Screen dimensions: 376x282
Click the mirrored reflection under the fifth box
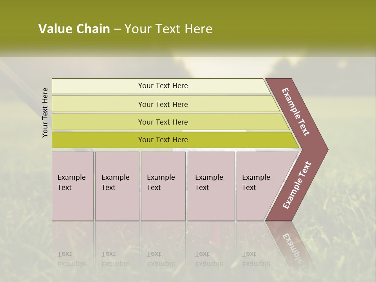(x=257, y=255)
